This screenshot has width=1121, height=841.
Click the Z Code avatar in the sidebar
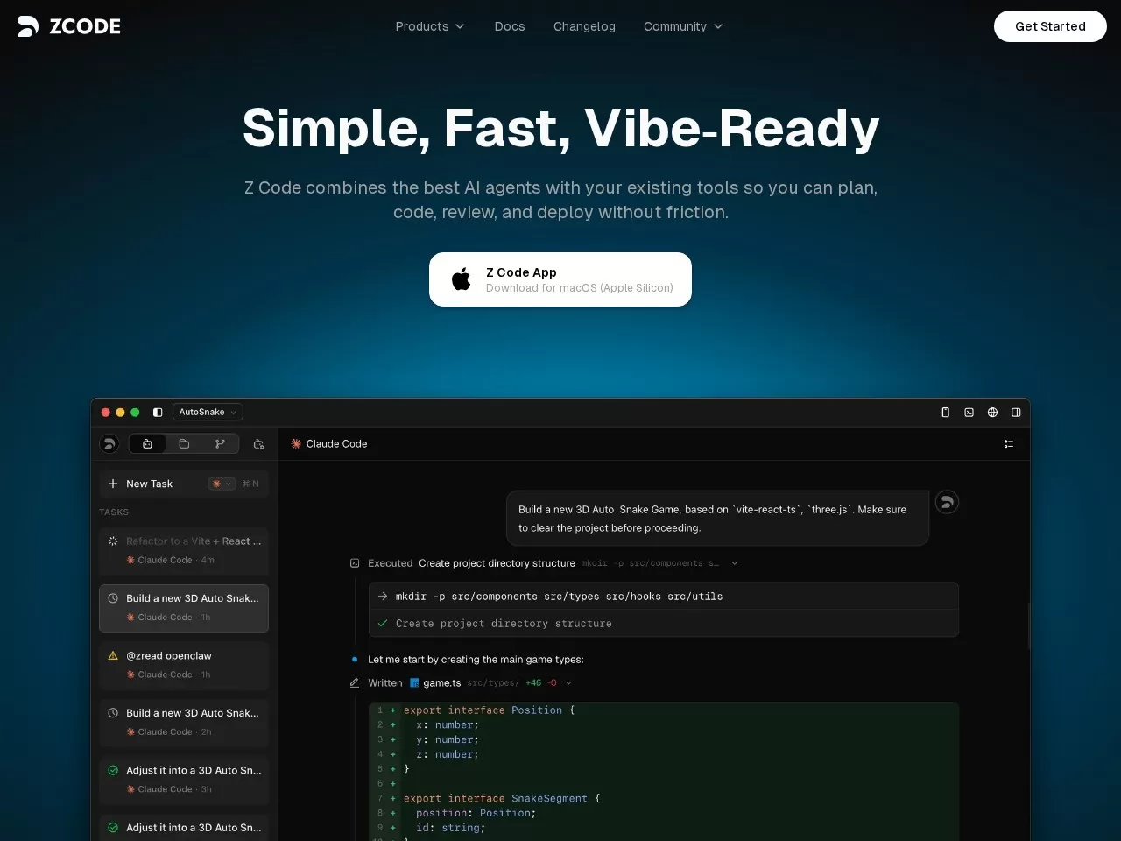click(109, 444)
